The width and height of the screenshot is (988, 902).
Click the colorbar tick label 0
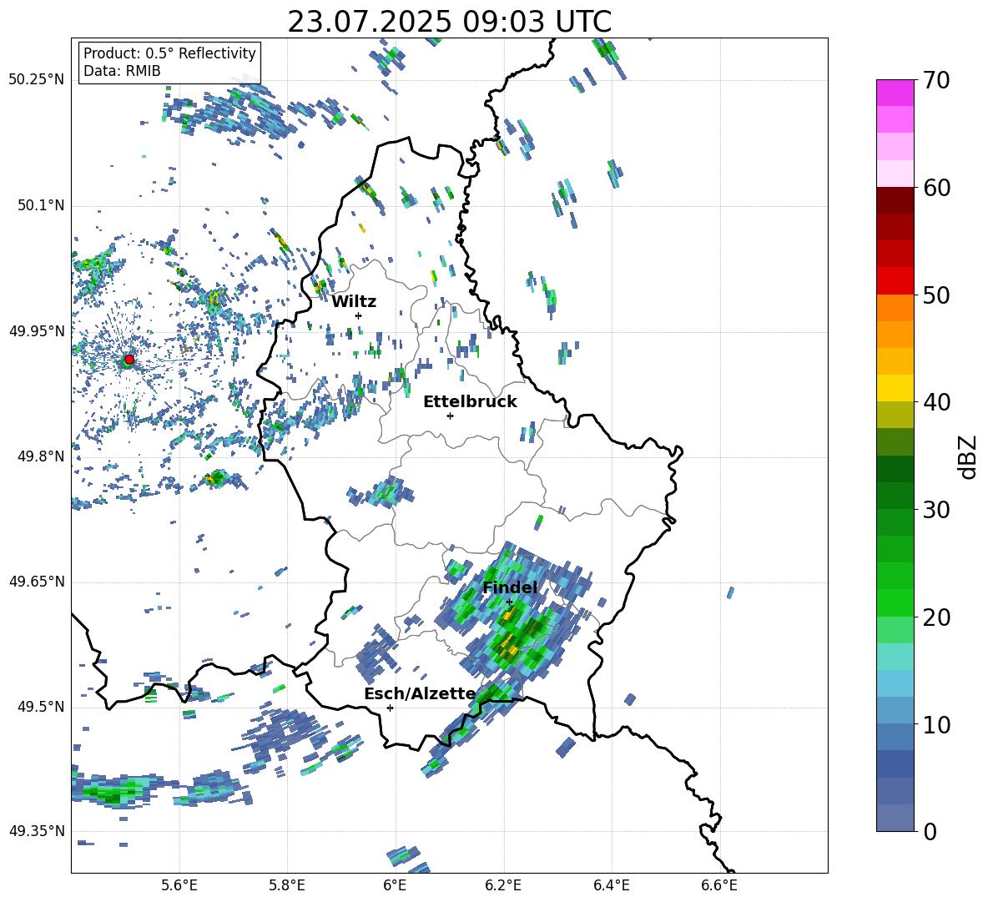coord(930,831)
